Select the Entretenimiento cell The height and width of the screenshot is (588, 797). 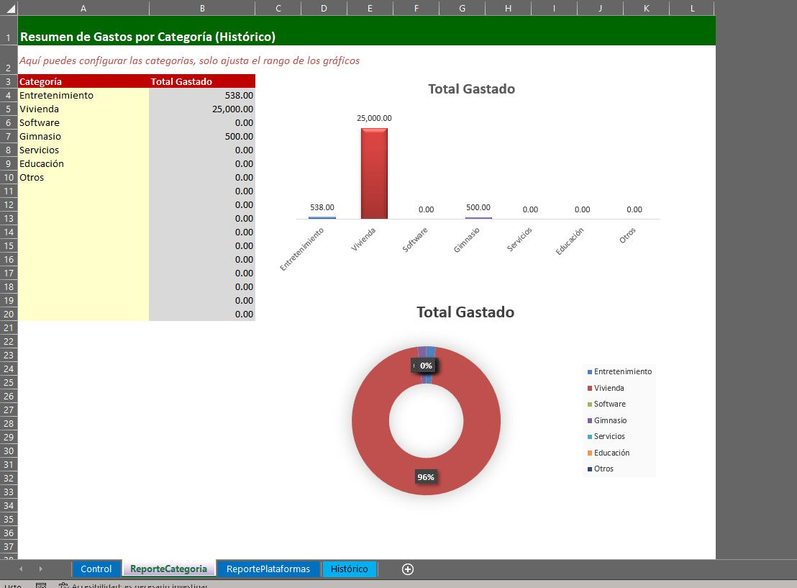coord(83,95)
